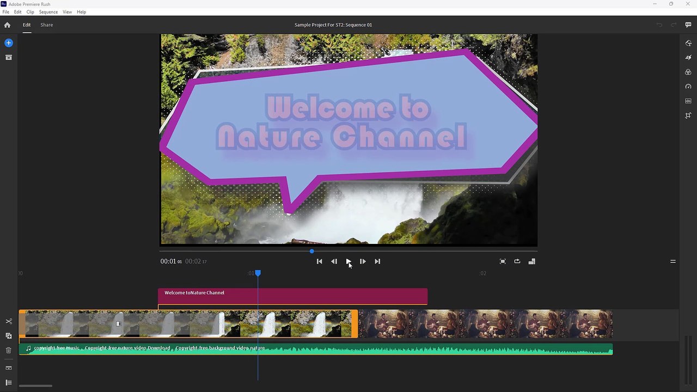The image size is (697, 392).
Task: Select the copyright free music audio clip
Action: [316, 349]
